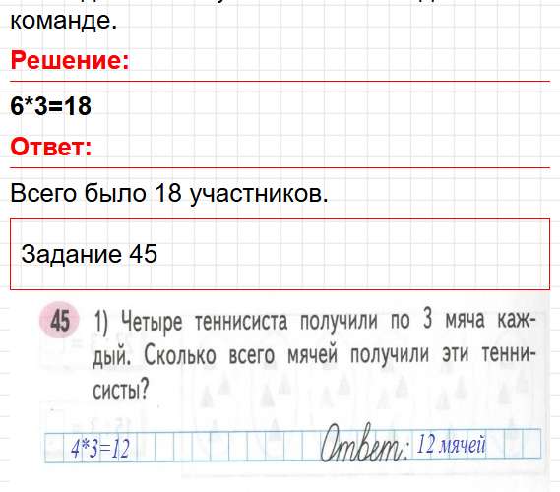The height and width of the screenshot is (492, 560).
Task: Select the equation '6*3=18'
Action: [51, 106]
